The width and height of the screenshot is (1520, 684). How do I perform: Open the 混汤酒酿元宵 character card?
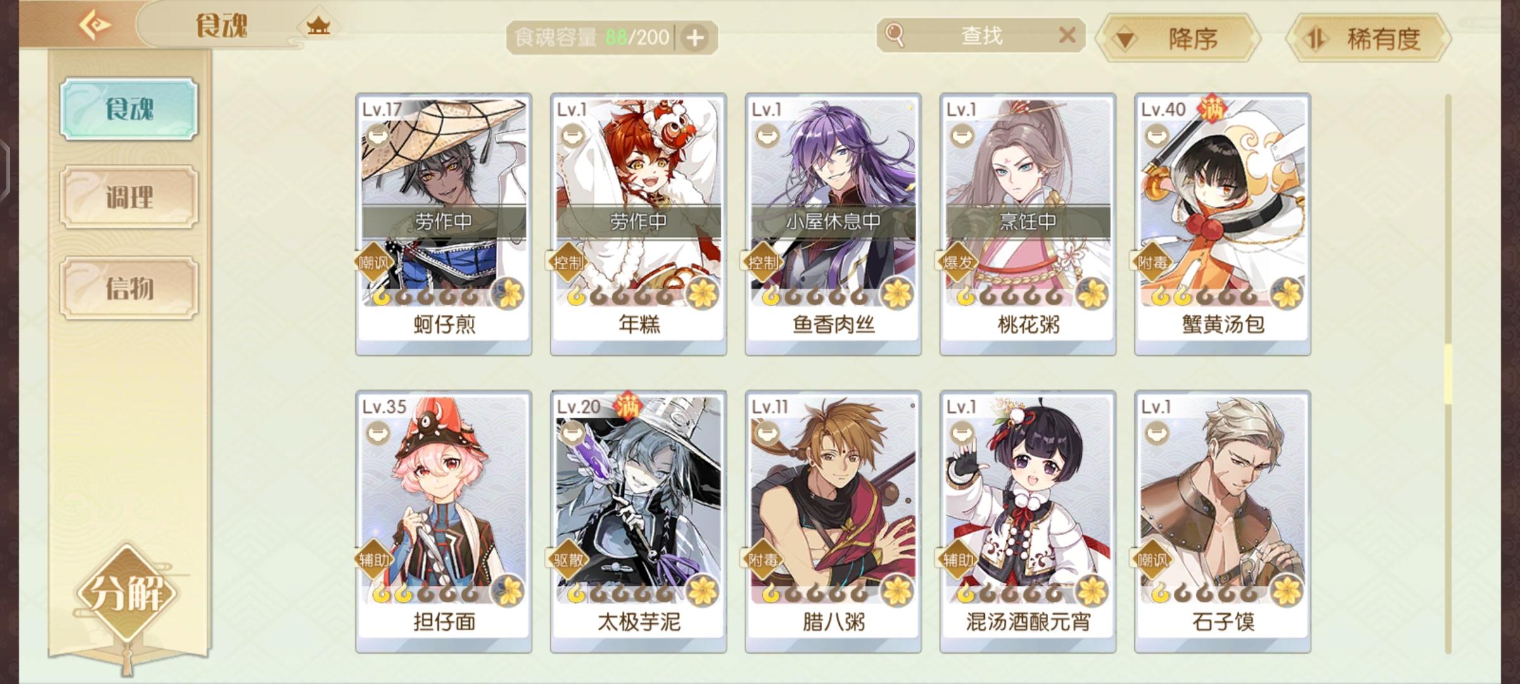pyautogui.click(x=1028, y=522)
